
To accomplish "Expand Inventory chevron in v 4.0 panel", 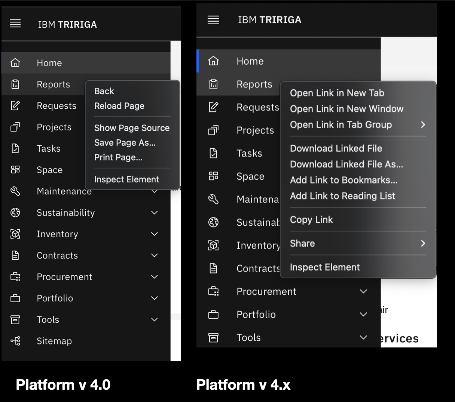I will point(155,234).
